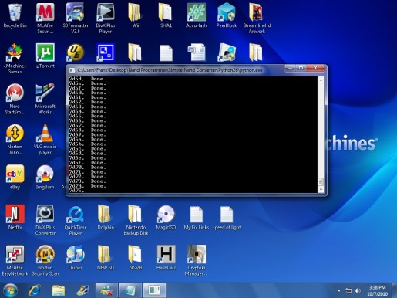The image size is (397, 298).
Task: Launch MagicISO shortcut
Action: (x=166, y=217)
